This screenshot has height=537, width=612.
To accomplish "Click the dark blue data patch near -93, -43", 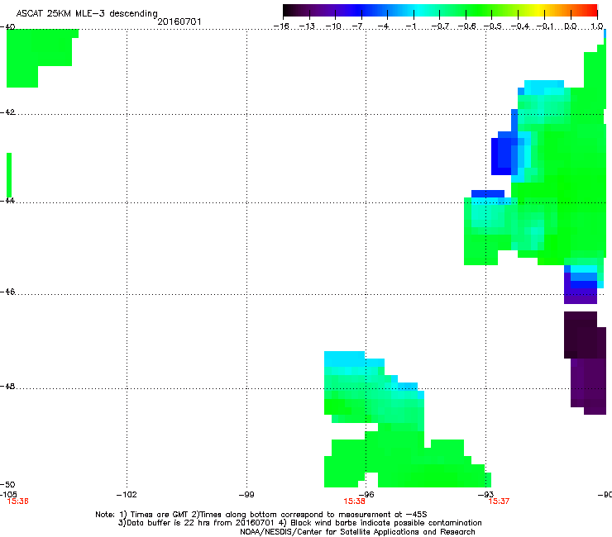I will pos(504,154).
